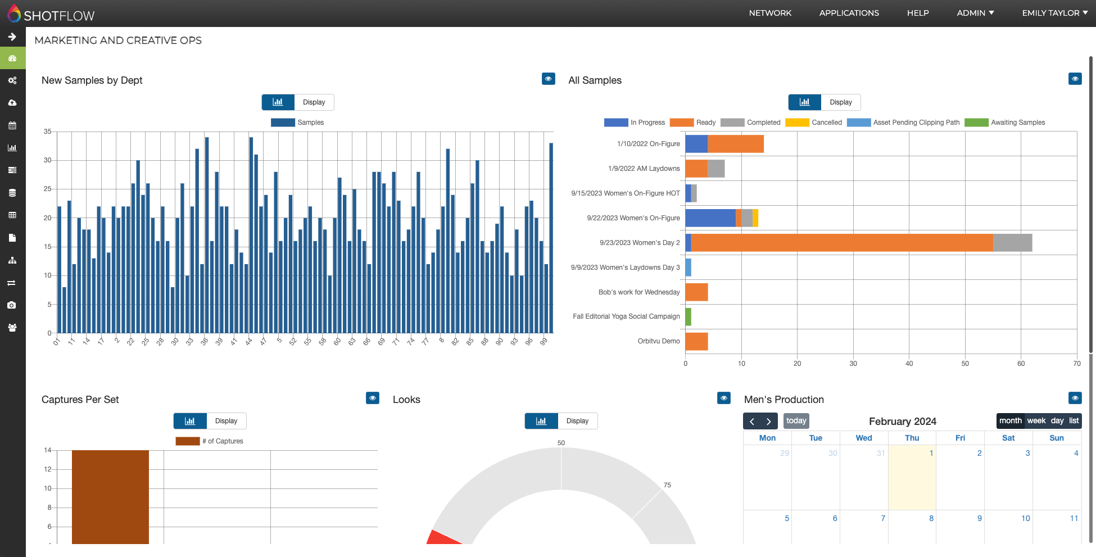Screen dimensions: 1096x557
Task: Open NETWORK in the top menu
Action: click(770, 13)
